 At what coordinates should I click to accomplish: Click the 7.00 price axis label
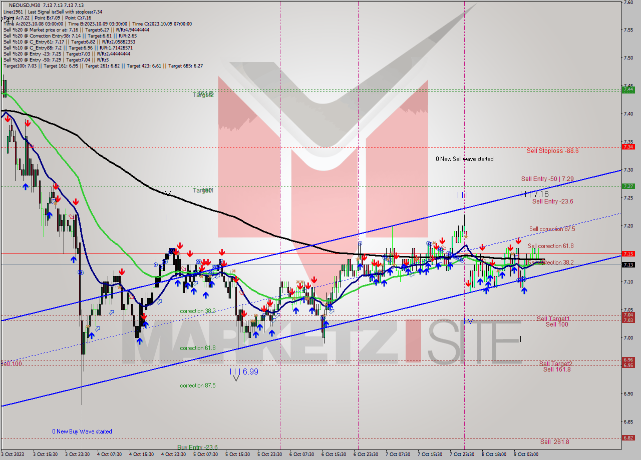click(628, 337)
